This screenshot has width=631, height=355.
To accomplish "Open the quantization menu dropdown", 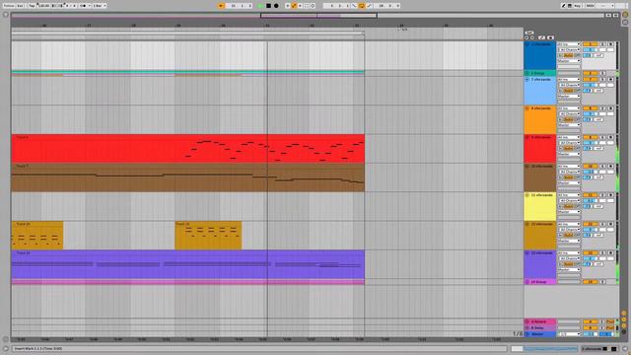I will (100, 6).
